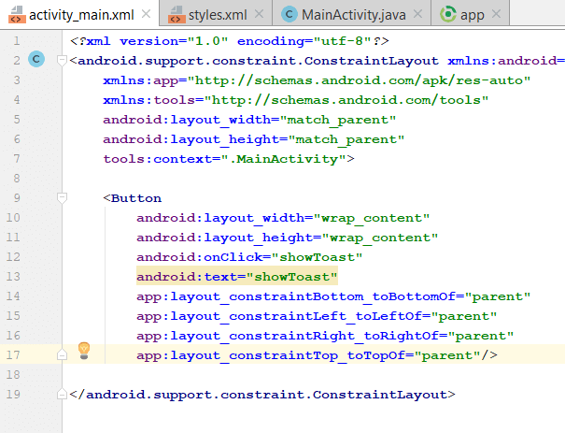The width and height of the screenshot is (565, 433).
Task: Click the fold end marker on line 17
Action: point(62,354)
